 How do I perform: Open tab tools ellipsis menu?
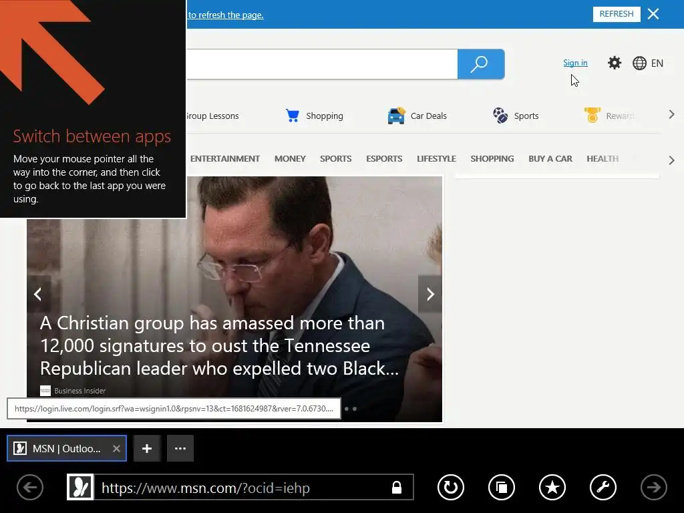pyautogui.click(x=180, y=448)
